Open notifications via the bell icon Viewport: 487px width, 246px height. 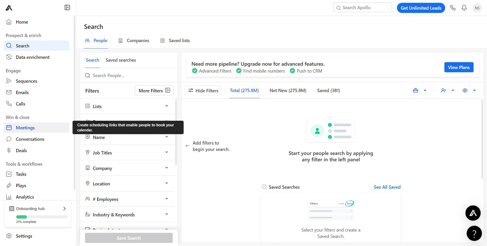click(x=464, y=8)
